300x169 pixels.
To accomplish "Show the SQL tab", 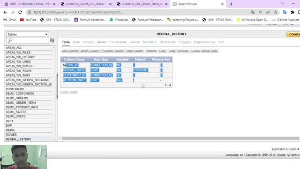I will point(221,42).
